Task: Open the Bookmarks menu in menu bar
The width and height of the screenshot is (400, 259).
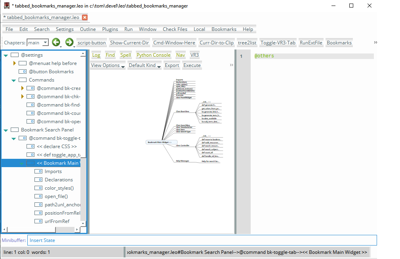Action: tap(224, 29)
